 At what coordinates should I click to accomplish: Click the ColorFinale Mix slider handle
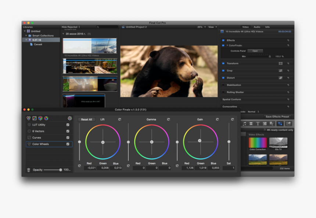click(x=270, y=57)
